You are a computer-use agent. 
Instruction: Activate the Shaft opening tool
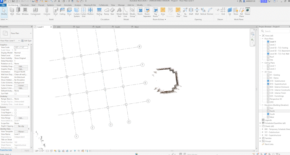coord(191,11)
